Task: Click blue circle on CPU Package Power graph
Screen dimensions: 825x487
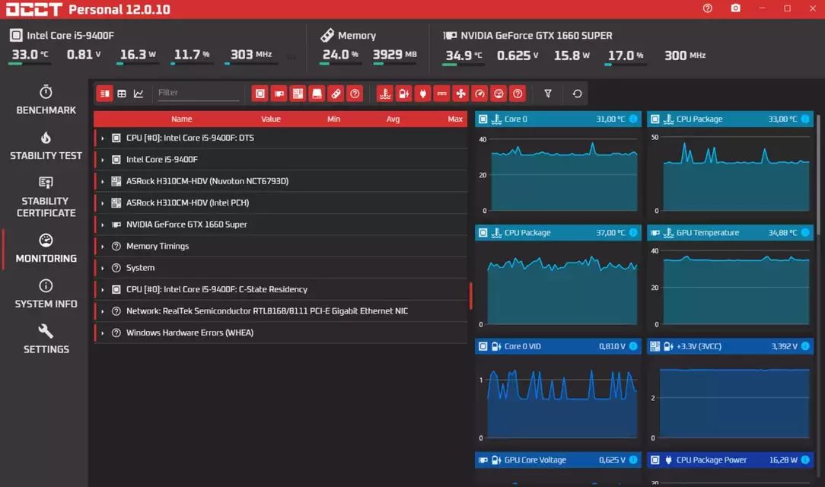Action: pyautogui.click(x=805, y=460)
